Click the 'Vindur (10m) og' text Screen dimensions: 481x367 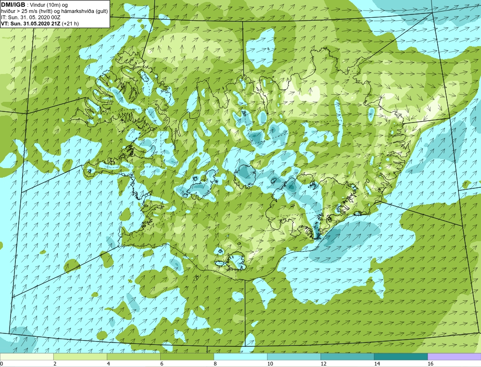click(50, 5)
